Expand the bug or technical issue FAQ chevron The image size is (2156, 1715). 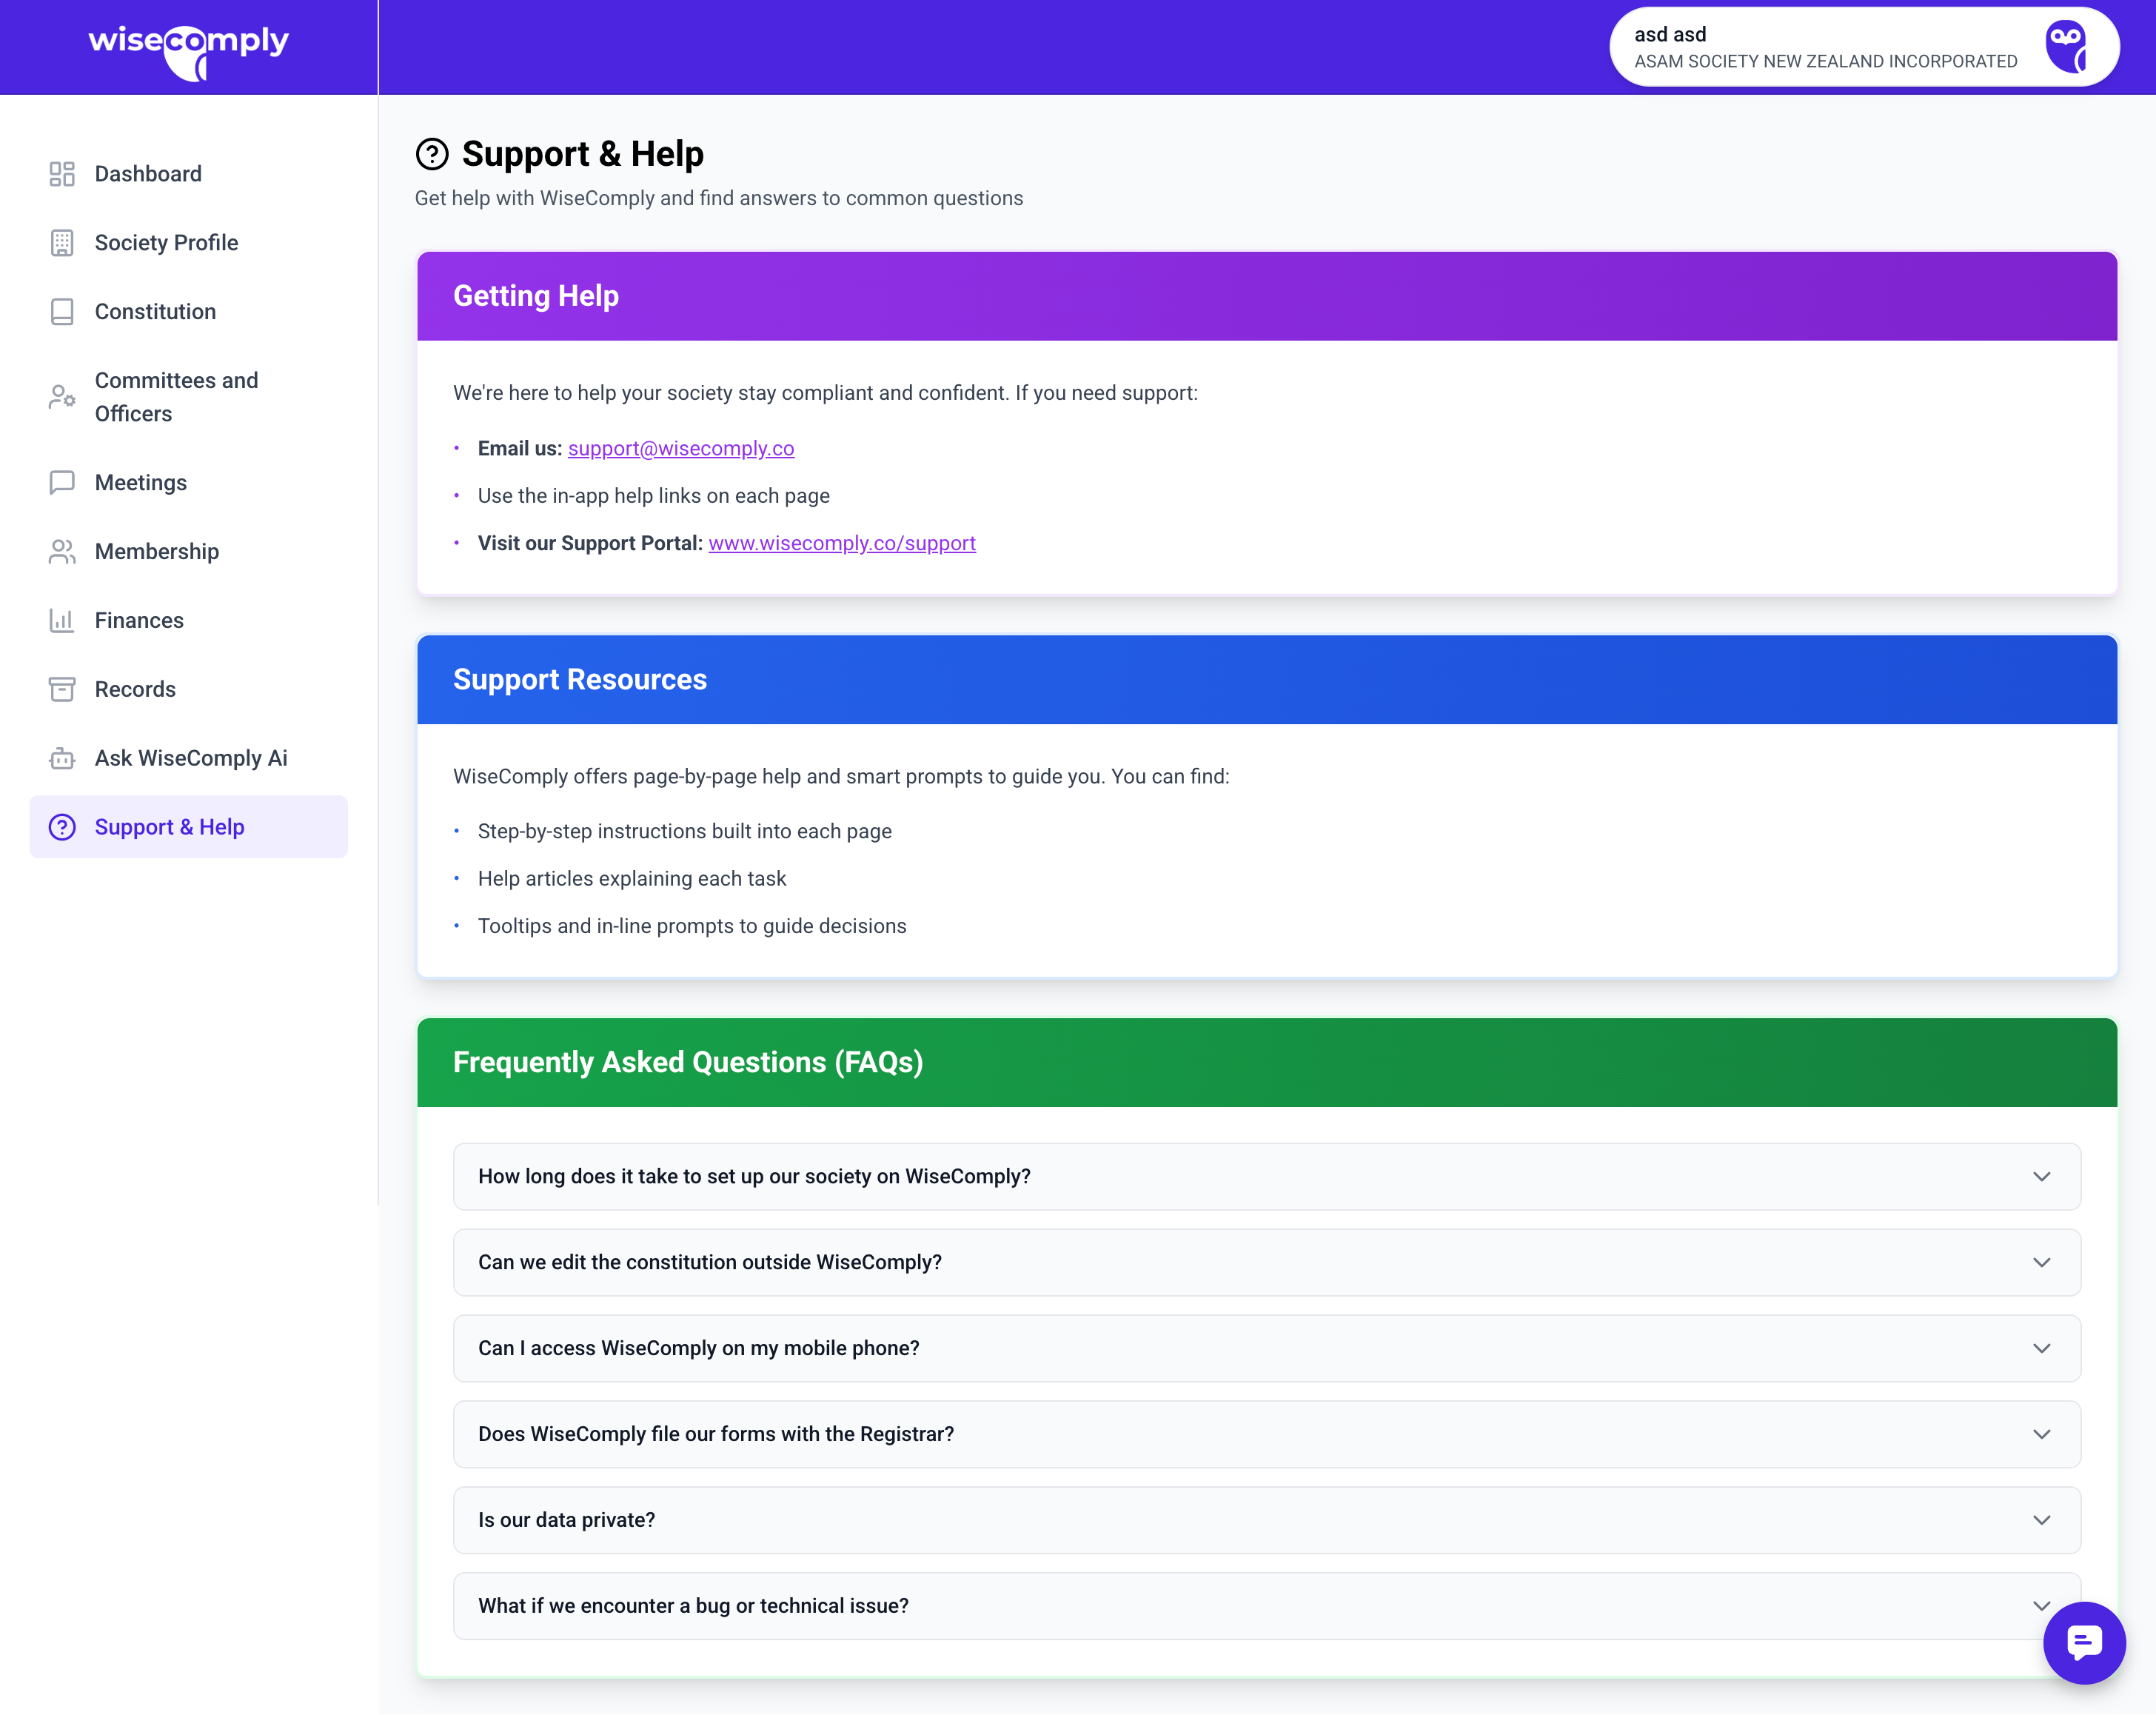[x=2041, y=1606]
